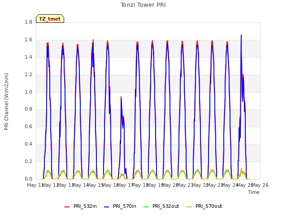Click the TZ_tmet label badge

coord(50,19)
